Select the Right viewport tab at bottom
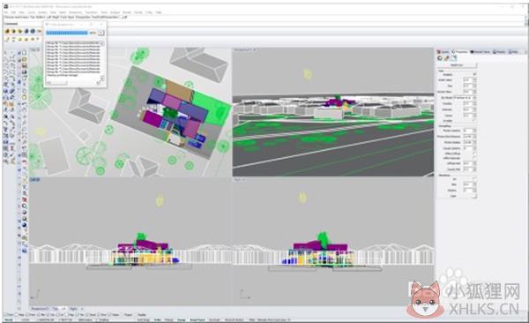The image size is (529, 323). click(73, 308)
